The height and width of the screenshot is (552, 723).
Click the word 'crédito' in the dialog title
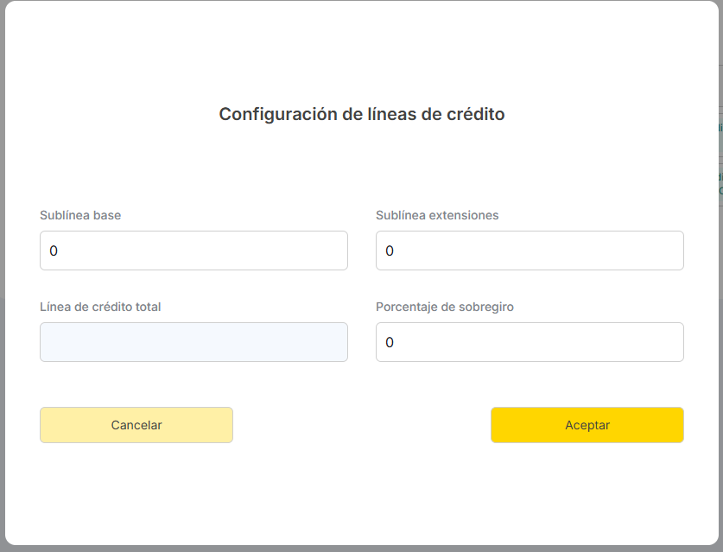click(472, 114)
